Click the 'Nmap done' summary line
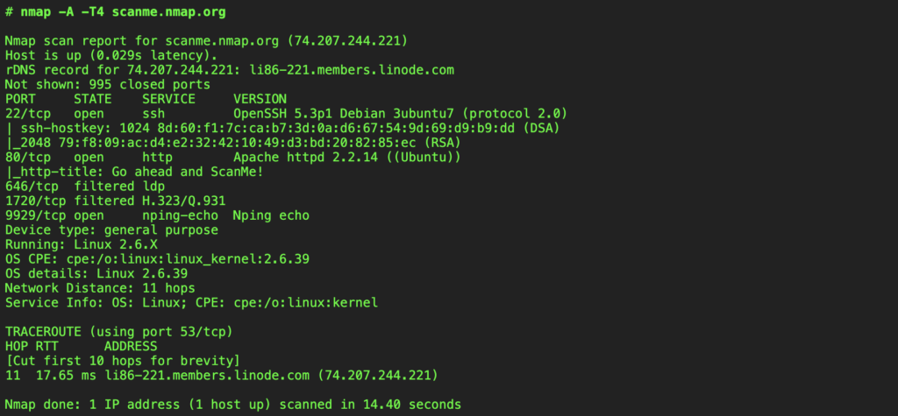 click(232, 404)
